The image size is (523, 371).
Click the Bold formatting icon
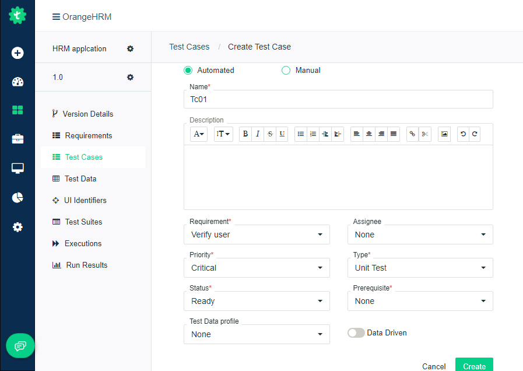click(245, 134)
